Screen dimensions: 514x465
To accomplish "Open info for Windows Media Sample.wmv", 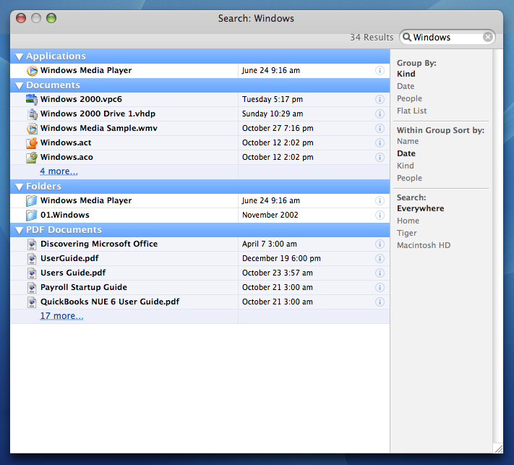I will pos(380,129).
